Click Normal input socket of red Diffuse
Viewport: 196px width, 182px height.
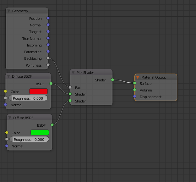click(6, 104)
